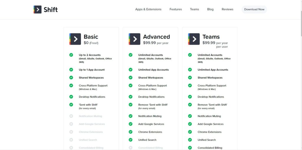The image size is (302, 150).
Task: Click green check beside Advanced Unified Search
Action: (131, 140)
